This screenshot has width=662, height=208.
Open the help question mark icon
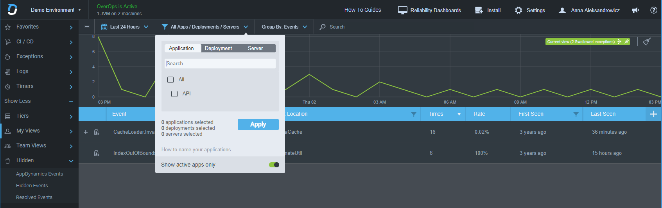click(654, 10)
